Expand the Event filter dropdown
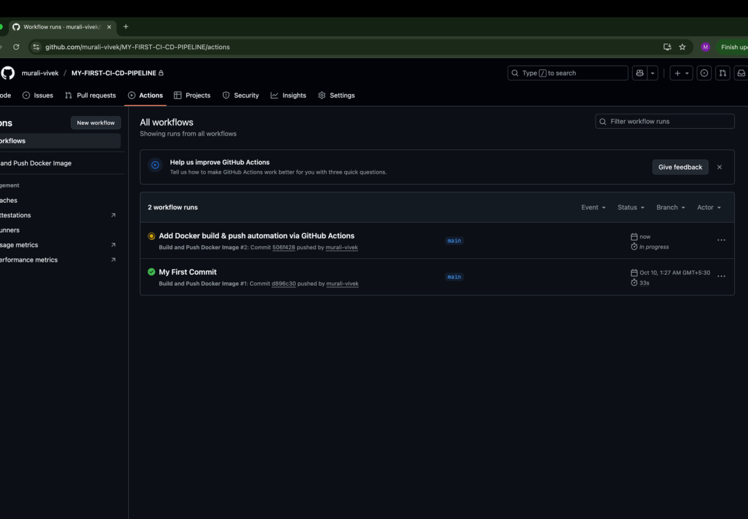Image resolution: width=748 pixels, height=519 pixels. pyautogui.click(x=593, y=208)
